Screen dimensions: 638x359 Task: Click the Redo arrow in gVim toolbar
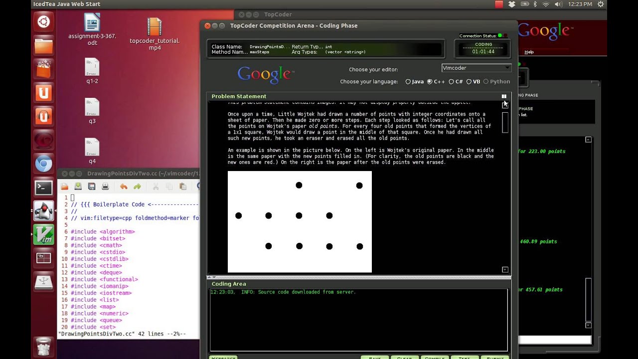(x=137, y=186)
